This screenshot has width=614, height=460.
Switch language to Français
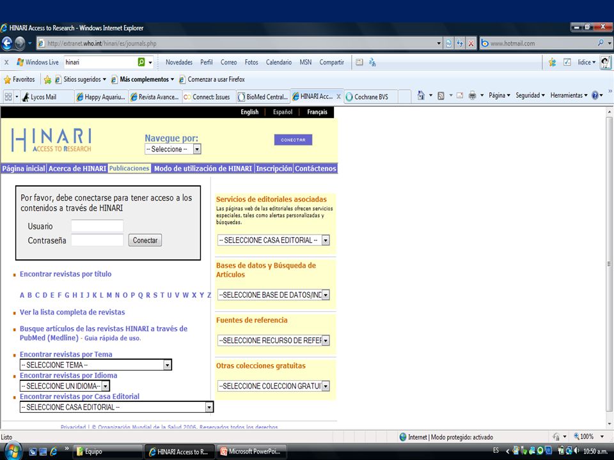pos(317,112)
